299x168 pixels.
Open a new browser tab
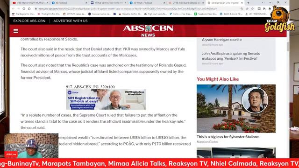(x=248, y=3)
